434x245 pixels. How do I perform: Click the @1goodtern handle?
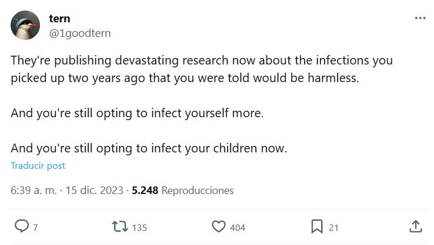(x=79, y=33)
